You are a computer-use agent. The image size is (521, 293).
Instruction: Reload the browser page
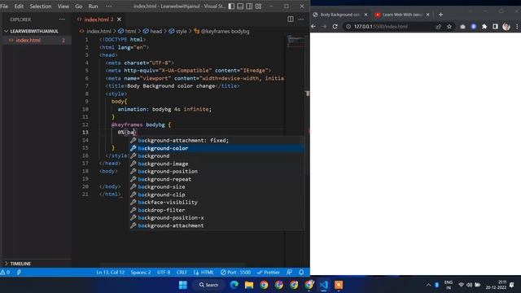tap(335, 27)
